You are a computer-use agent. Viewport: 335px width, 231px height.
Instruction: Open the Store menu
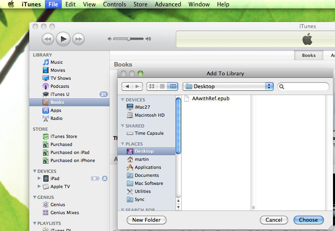pos(140,4)
